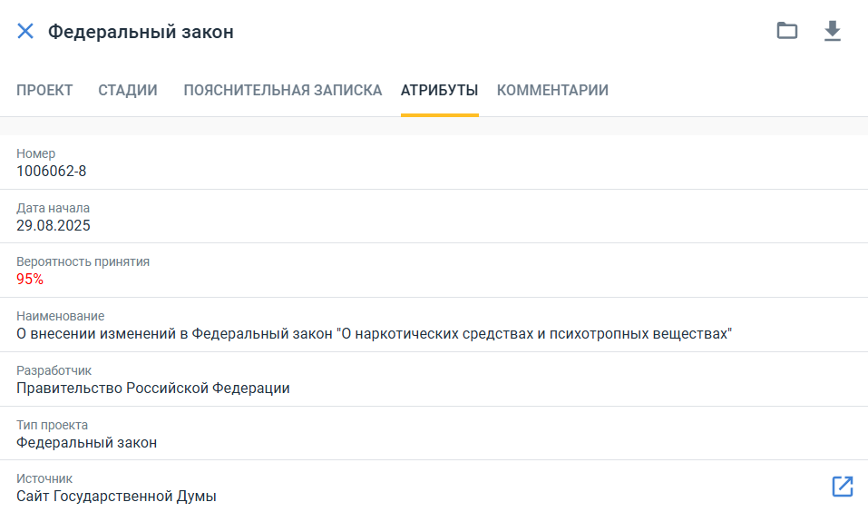Image resolution: width=868 pixels, height=512 pixels.
Task: Open the ПОЯСНИТЕЛЬНАЯ ЗАПИСКА tab
Action: pos(283,90)
